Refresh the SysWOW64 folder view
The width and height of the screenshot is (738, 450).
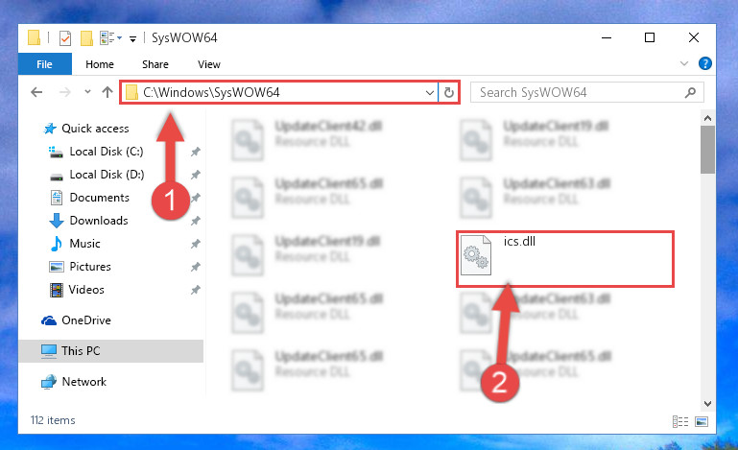449,92
